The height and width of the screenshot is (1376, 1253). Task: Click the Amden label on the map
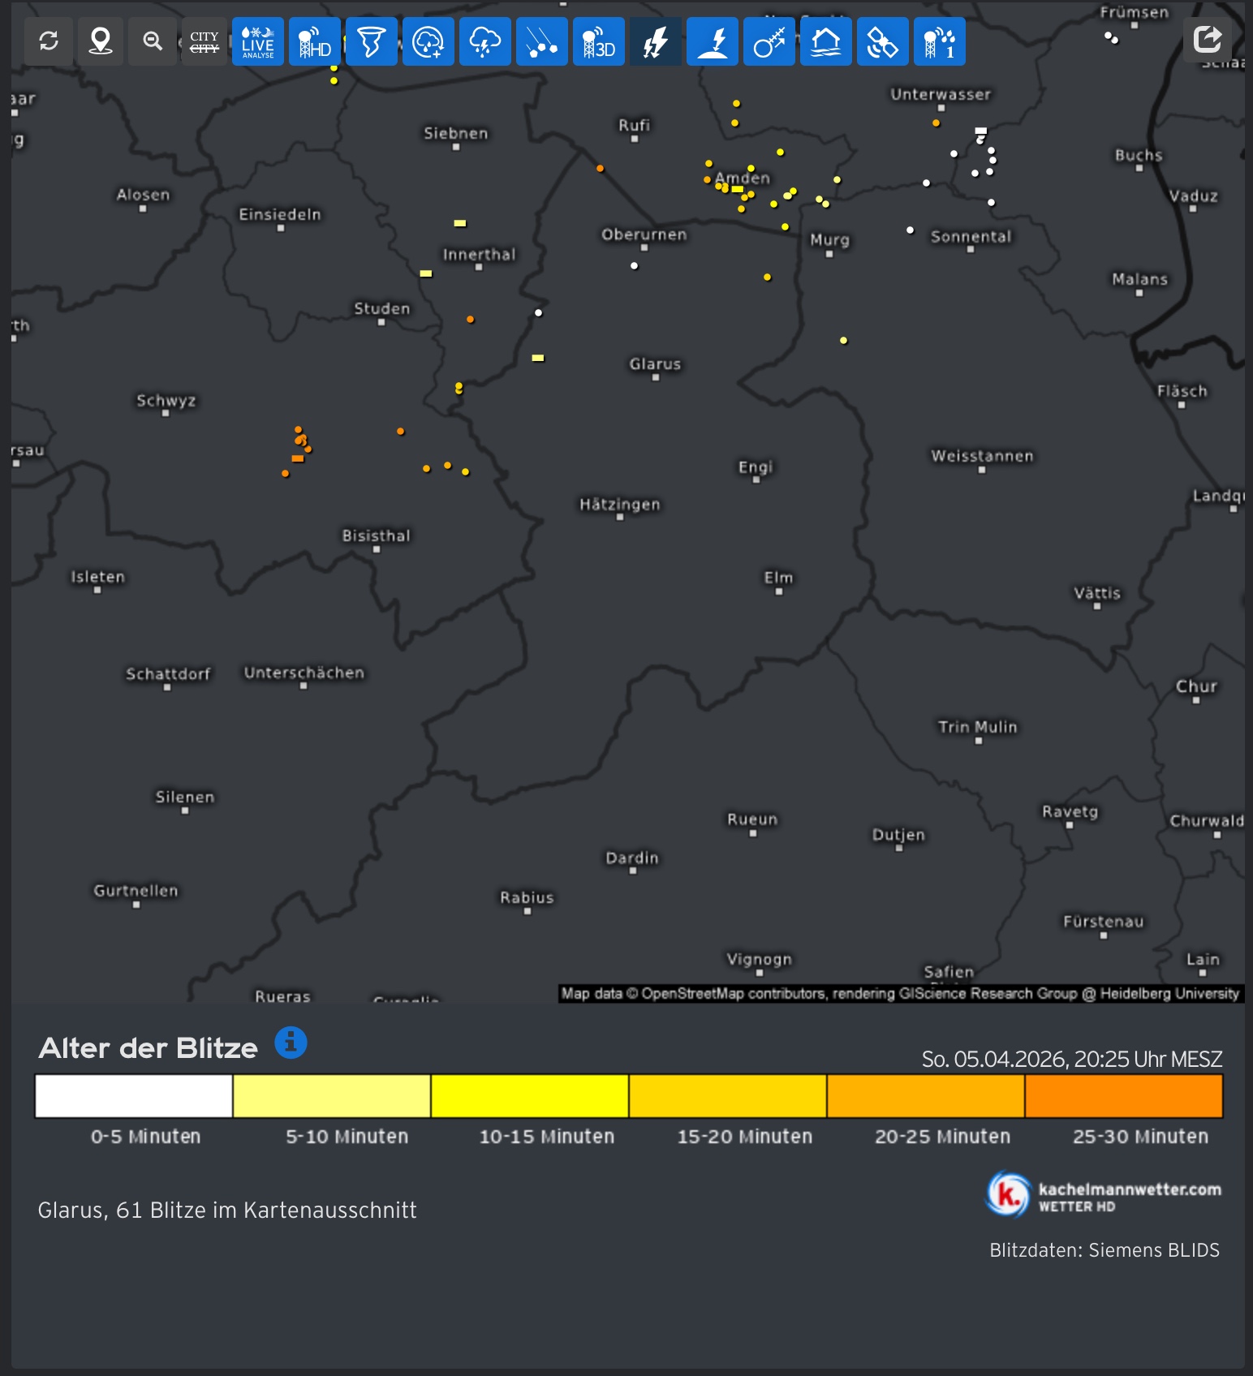[743, 178]
